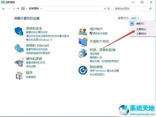Close the Control Panel window

click(151, 2)
